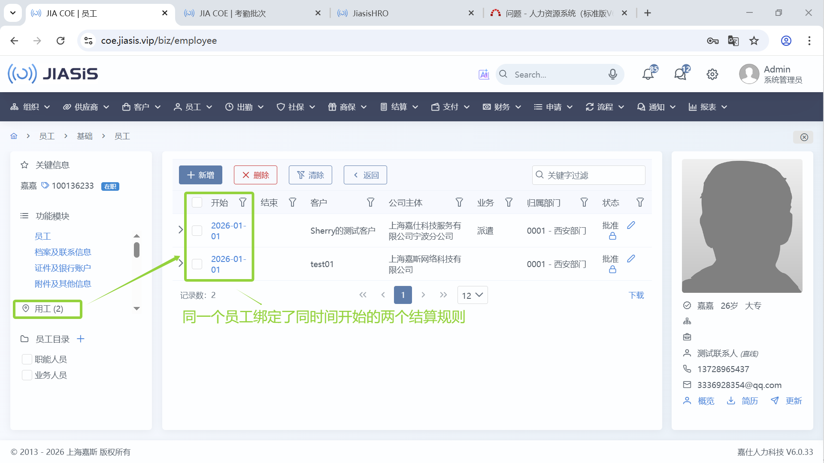824x463 pixels.
Task: Click edit pencil for Sherry的测试客户 row
Action: (631, 225)
